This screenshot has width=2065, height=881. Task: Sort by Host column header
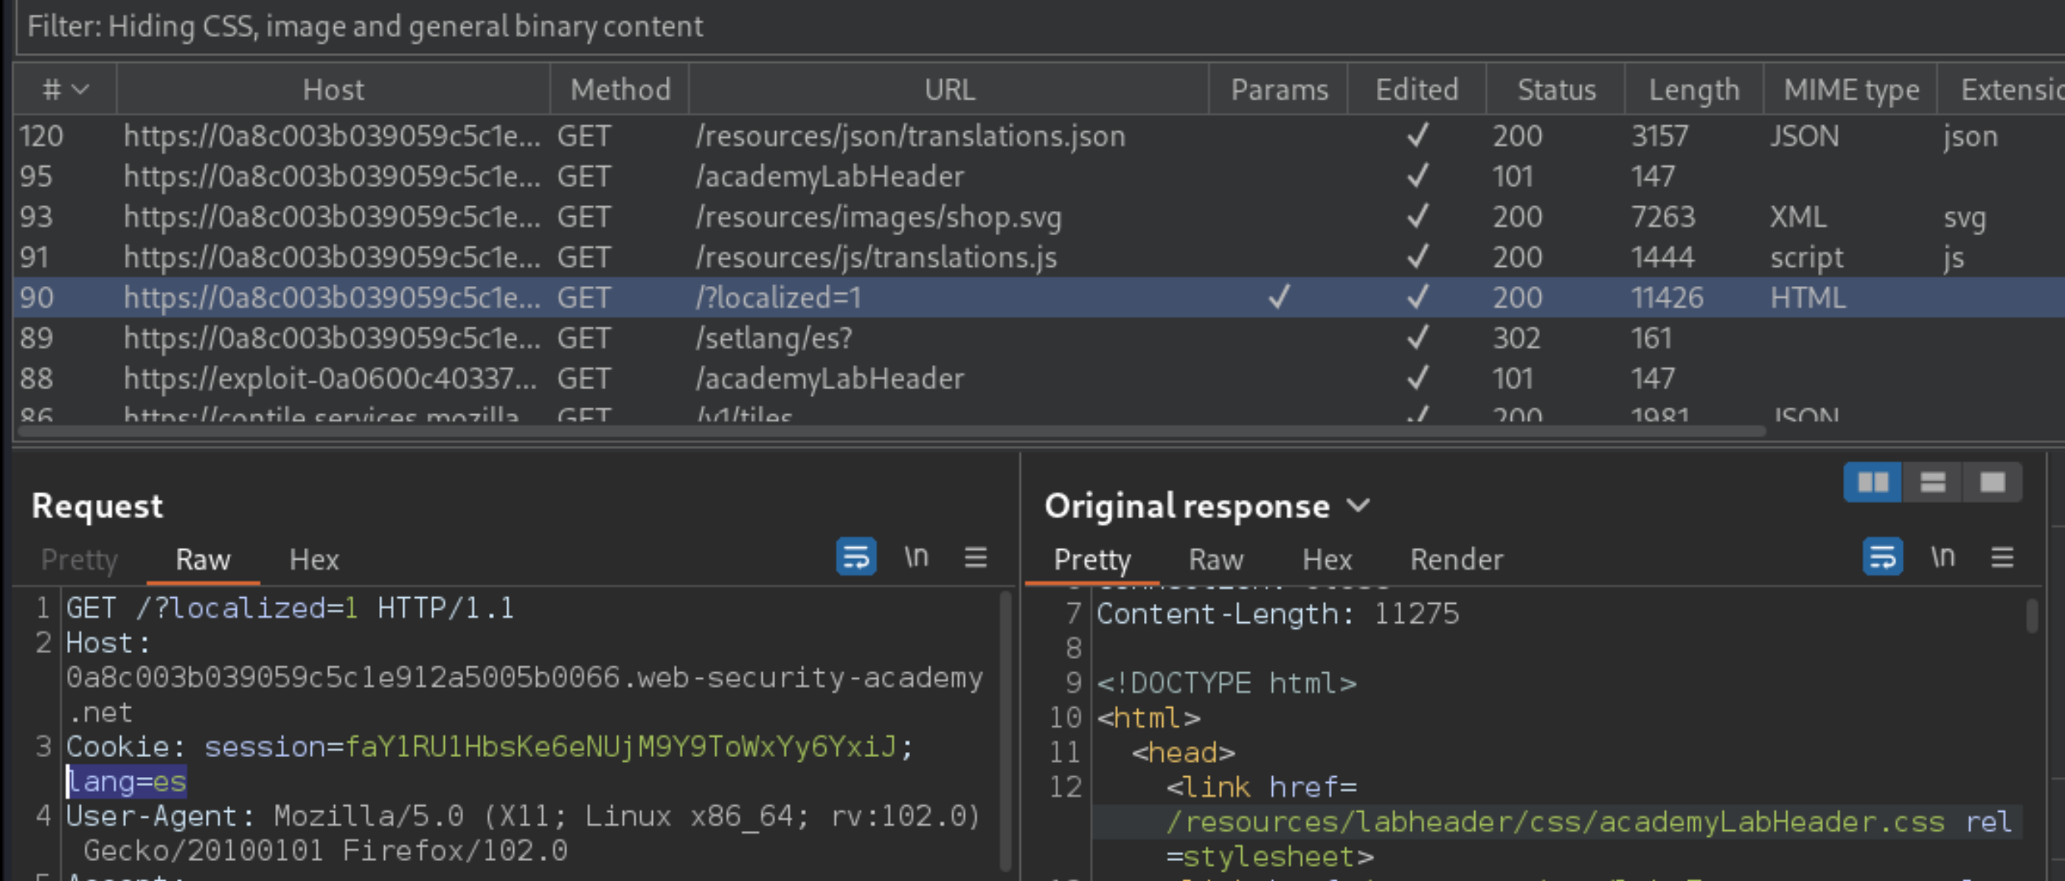333,90
